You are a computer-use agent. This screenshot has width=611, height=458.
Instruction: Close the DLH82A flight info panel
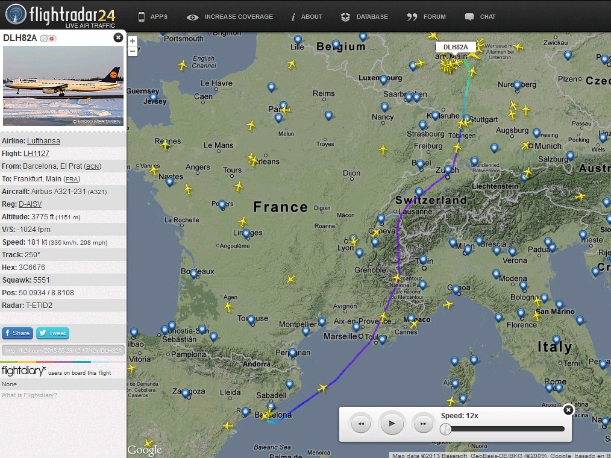point(118,37)
